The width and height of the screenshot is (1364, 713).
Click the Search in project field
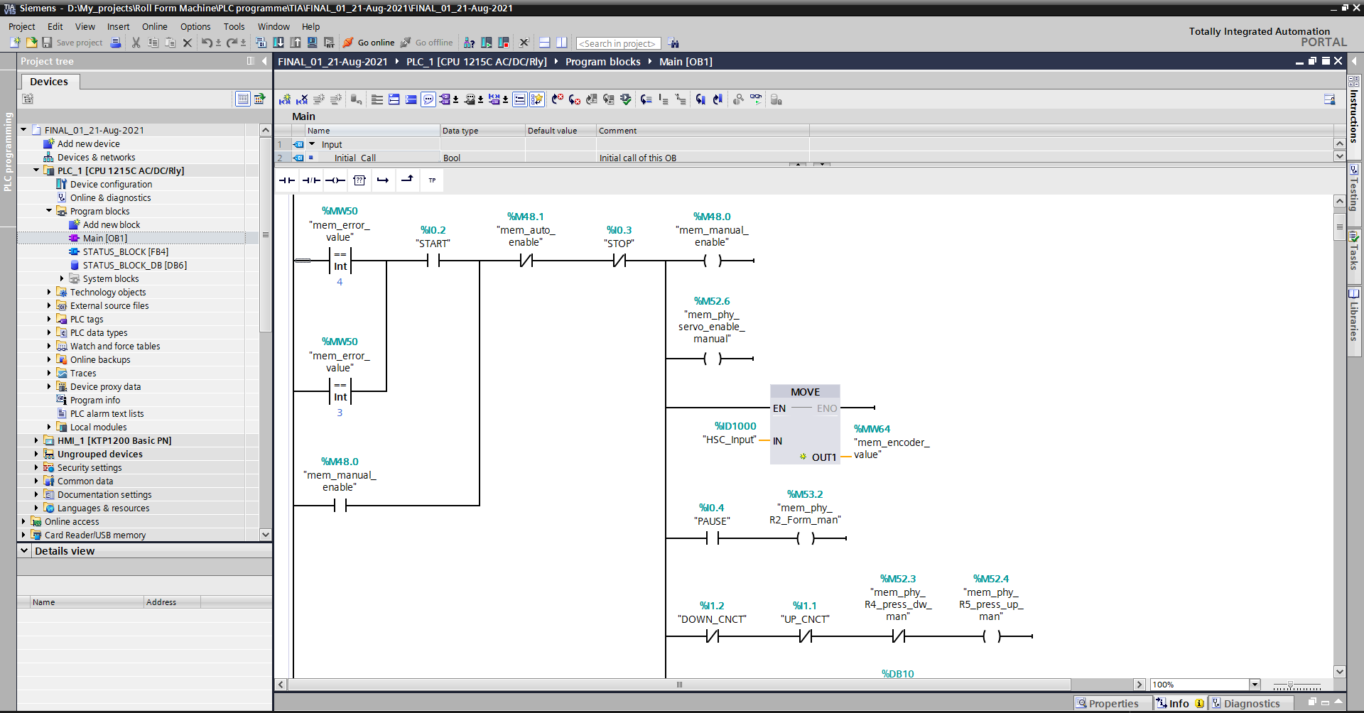(617, 43)
